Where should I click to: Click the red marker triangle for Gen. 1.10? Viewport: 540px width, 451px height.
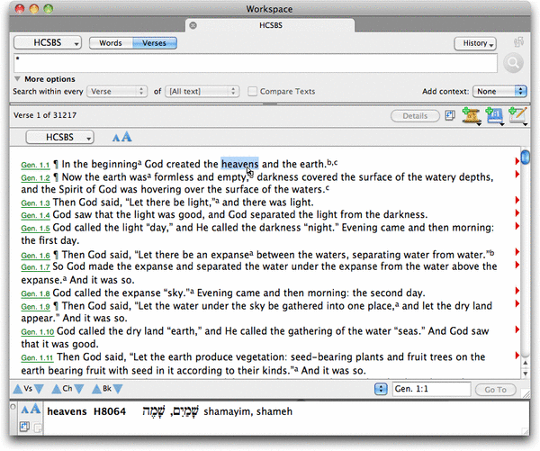[x=517, y=329]
